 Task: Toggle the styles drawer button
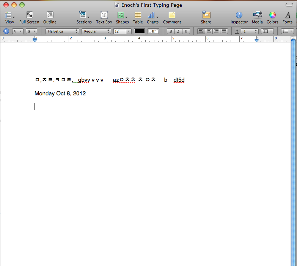[x=6, y=31]
